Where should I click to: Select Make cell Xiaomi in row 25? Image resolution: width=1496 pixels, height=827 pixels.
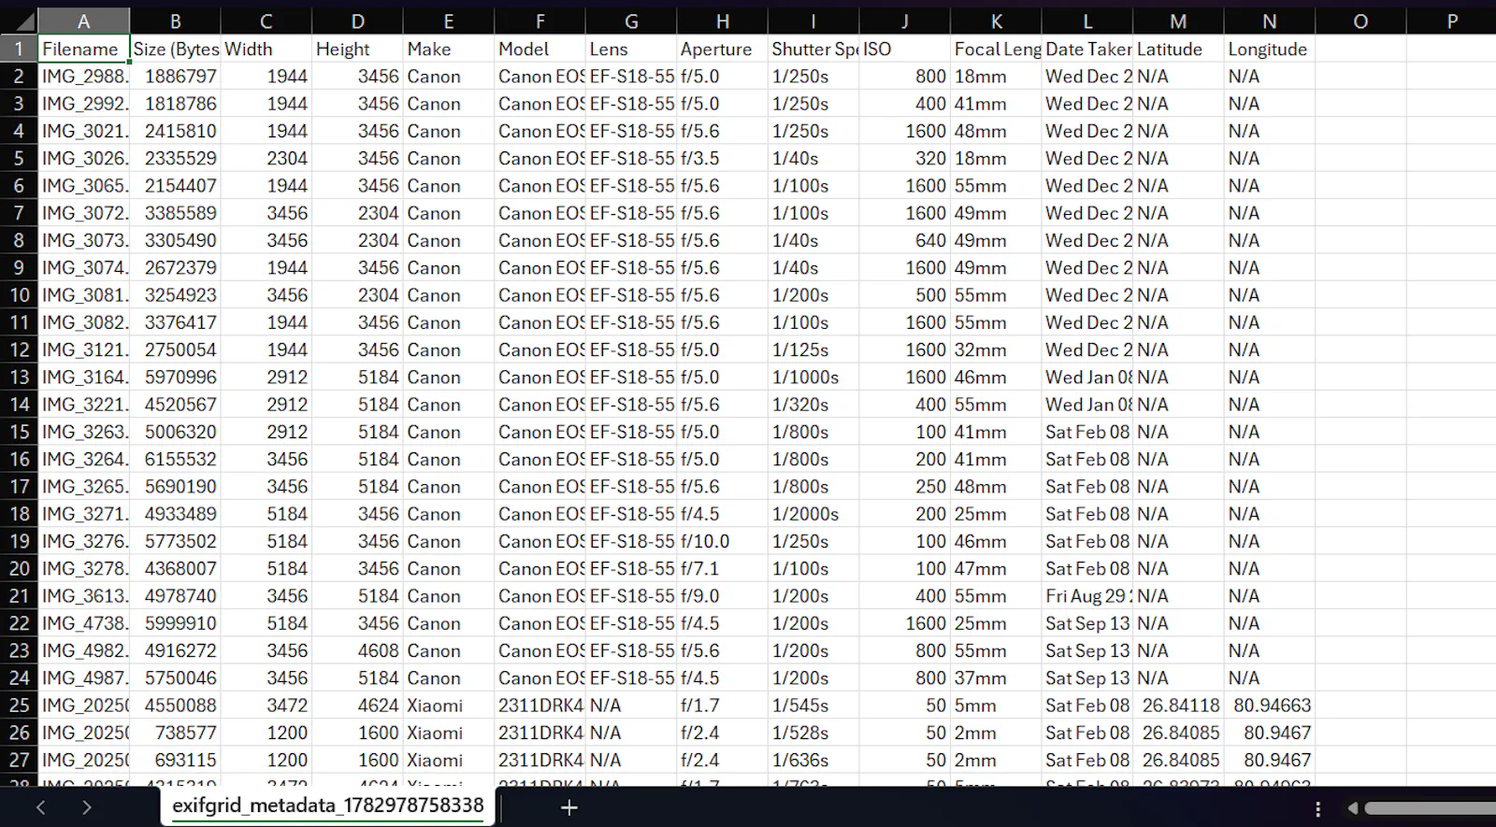coord(449,705)
